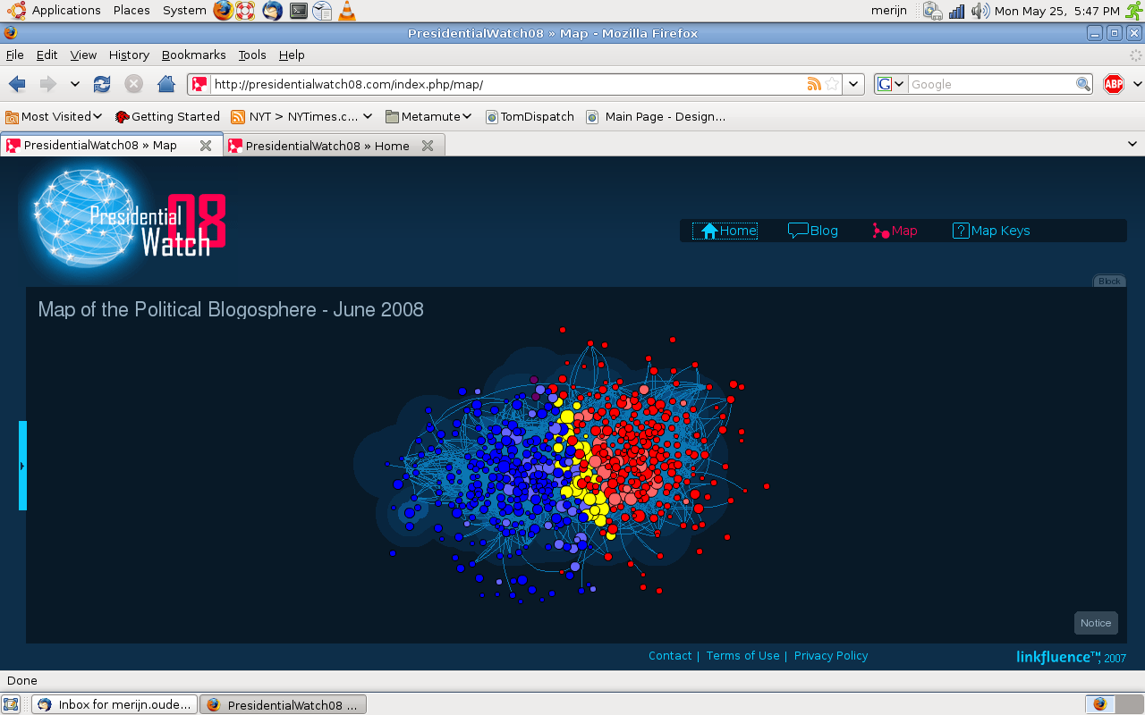Open the search engine selector dropdown
The height and width of the screenshot is (715, 1145).
point(891,84)
